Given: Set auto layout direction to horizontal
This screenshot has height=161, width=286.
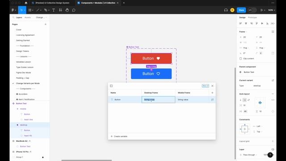Looking at the screenshot, I should click(x=244, y=100).
